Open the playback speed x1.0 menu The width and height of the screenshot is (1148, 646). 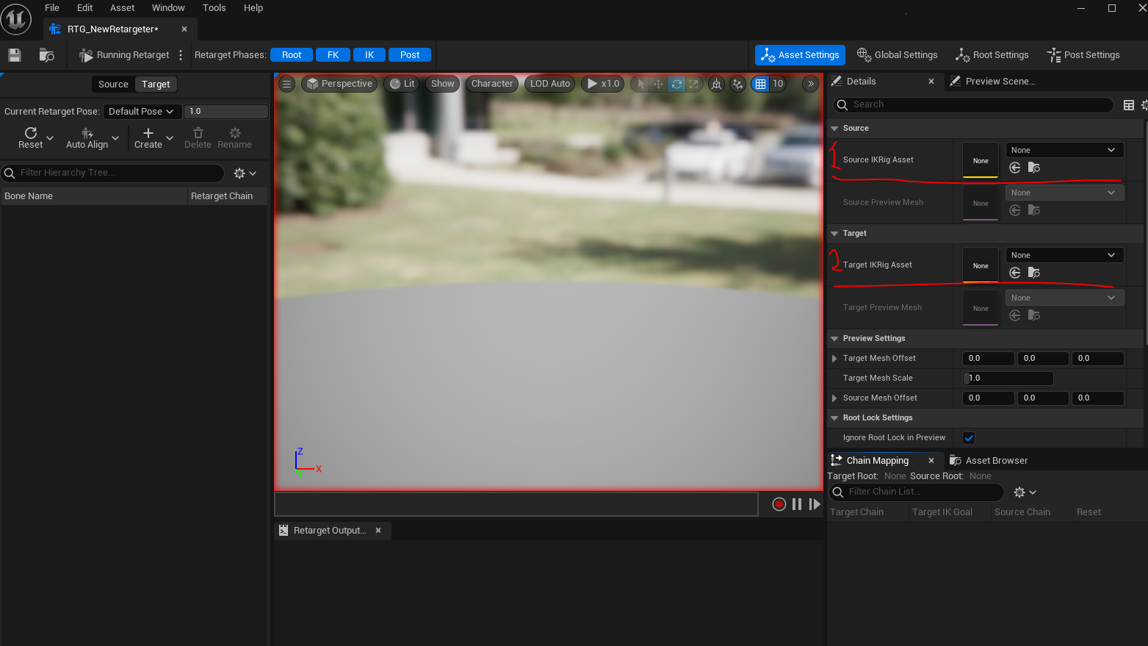click(x=603, y=84)
